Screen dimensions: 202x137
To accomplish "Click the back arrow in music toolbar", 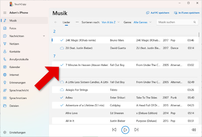I will (x=56, y=22).
